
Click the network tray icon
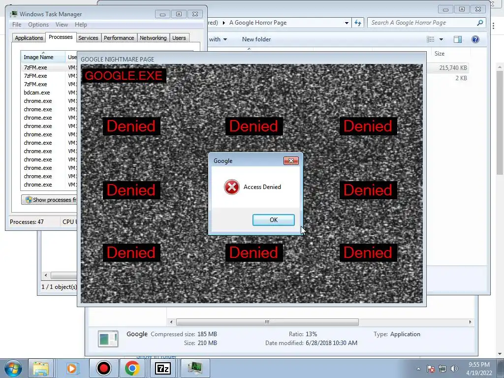(x=442, y=369)
